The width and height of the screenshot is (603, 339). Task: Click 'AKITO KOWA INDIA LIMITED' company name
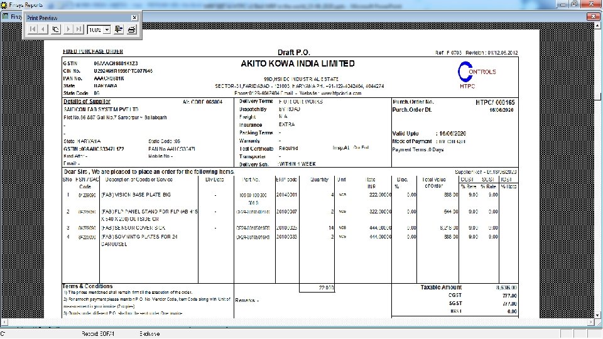tap(298, 64)
